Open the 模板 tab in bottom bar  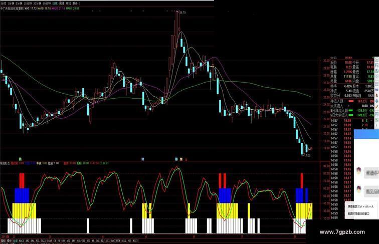coord(9,240)
